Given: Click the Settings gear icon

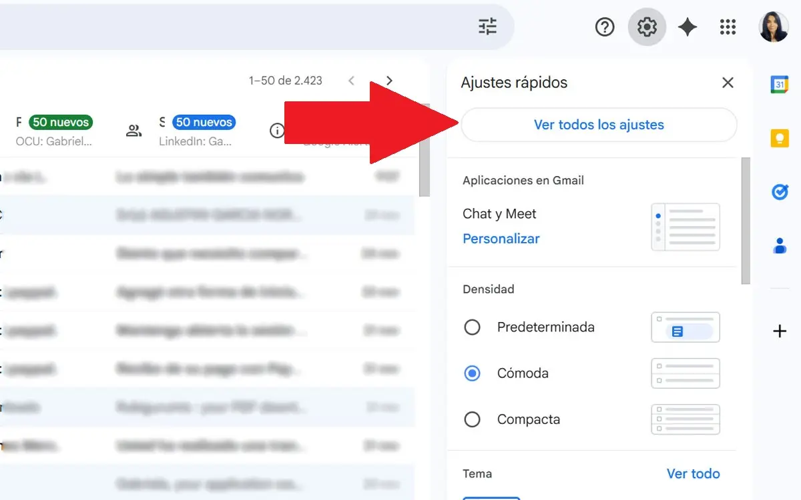Looking at the screenshot, I should (647, 27).
